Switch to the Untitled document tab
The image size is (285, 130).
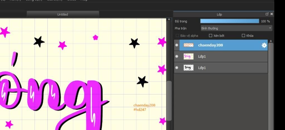coord(63,14)
